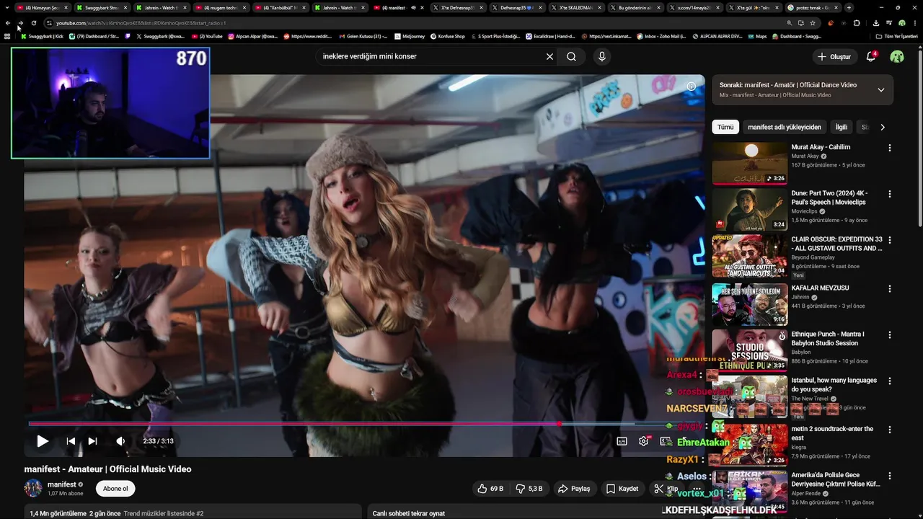Open more options for metin 2 soundtrack

pyautogui.click(x=890, y=429)
